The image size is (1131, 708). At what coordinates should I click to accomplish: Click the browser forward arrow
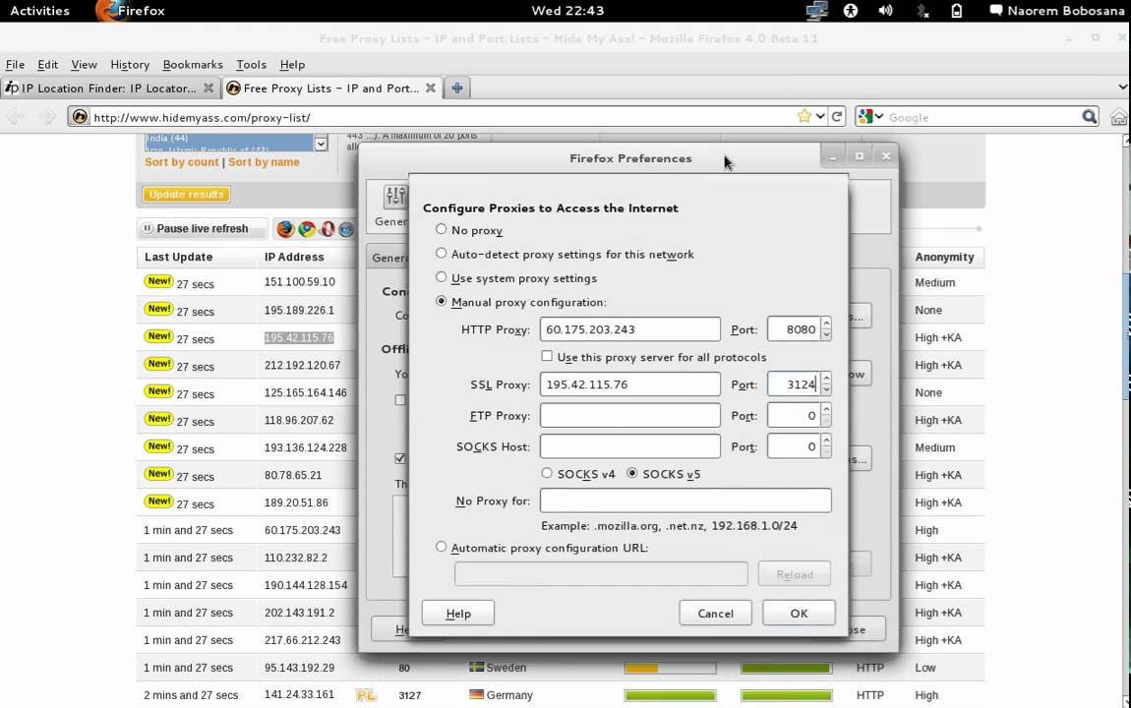coord(47,116)
